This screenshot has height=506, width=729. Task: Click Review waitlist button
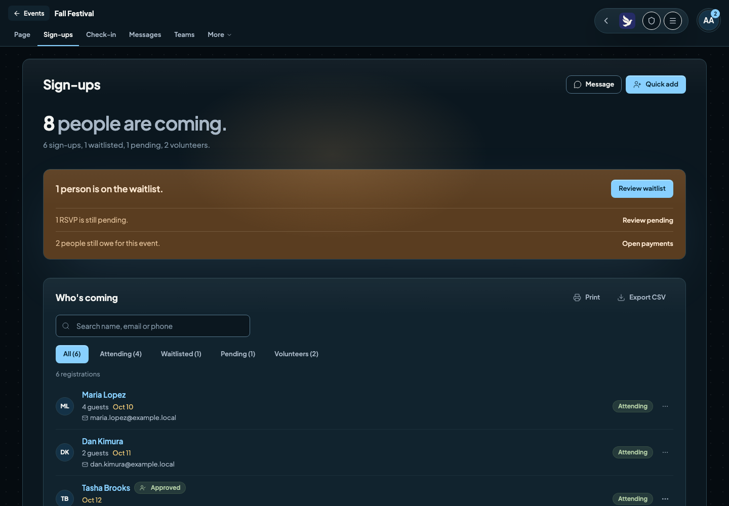point(642,189)
